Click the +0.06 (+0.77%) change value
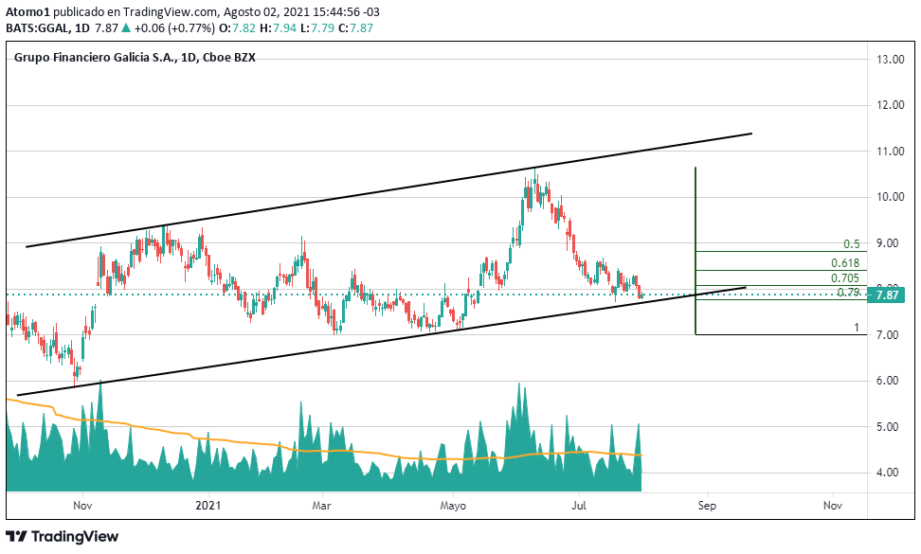 tap(174, 28)
